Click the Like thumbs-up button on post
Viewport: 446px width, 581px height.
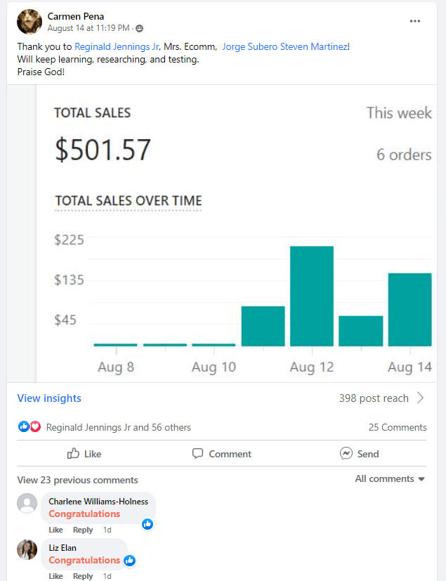tap(84, 454)
